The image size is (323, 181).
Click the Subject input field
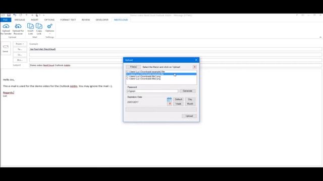pos(176,65)
